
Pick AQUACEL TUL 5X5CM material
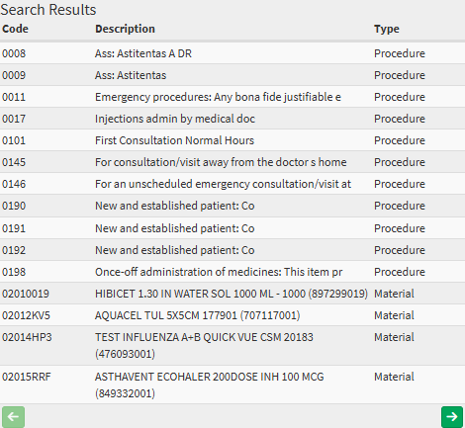pyautogui.click(x=232, y=315)
